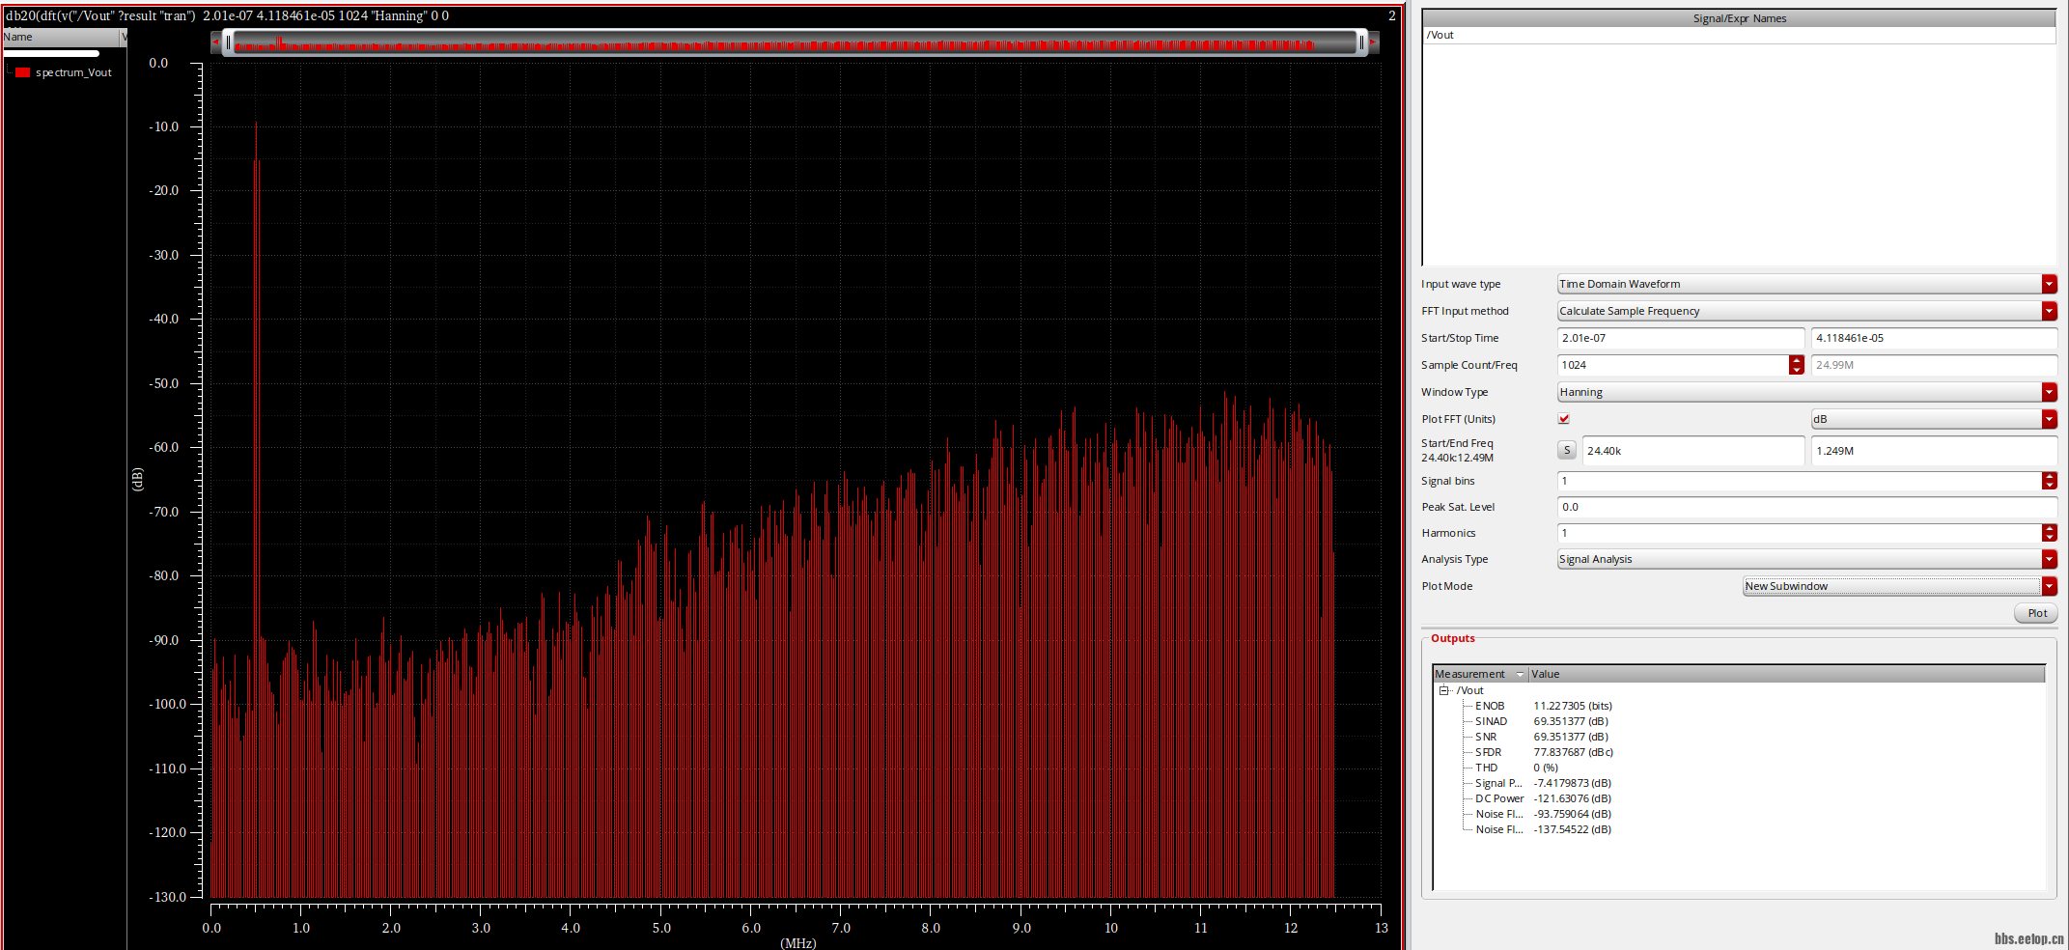Click the Signal/Expr Names column header

point(1739,18)
